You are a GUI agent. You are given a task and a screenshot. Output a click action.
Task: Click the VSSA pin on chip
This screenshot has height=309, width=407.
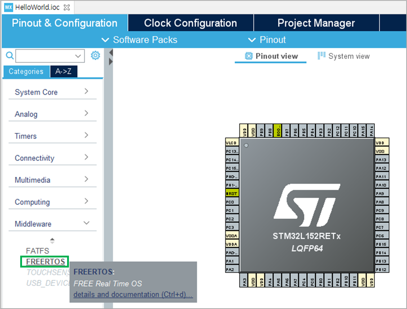232,235
